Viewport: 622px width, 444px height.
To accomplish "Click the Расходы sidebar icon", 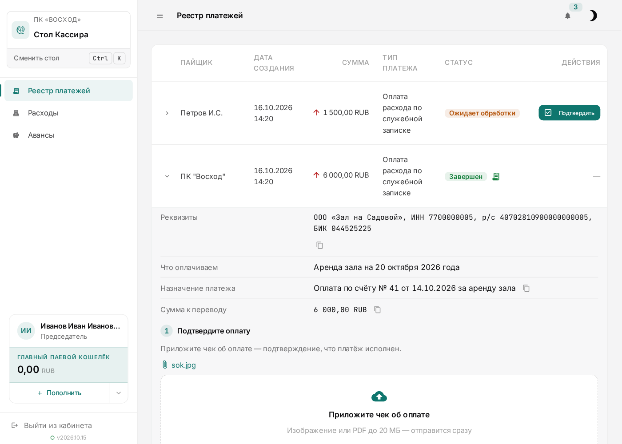I will 16,113.
